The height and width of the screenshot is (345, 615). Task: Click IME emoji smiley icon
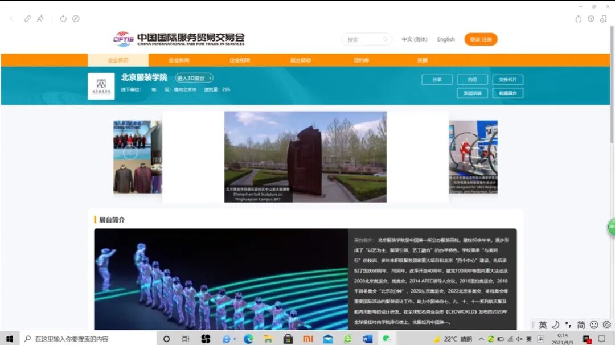(594, 325)
